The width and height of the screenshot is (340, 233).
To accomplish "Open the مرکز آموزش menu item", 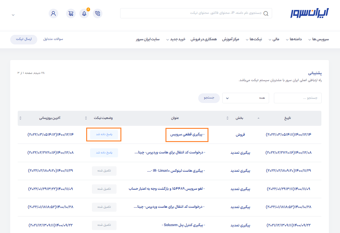I will [x=231, y=39].
